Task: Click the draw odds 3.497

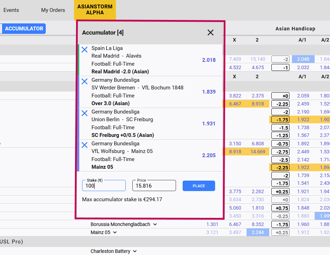Action: coord(235,232)
